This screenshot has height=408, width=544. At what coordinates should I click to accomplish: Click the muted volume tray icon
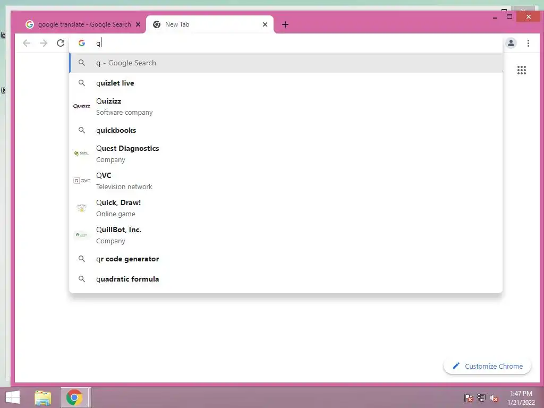point(494,398)
